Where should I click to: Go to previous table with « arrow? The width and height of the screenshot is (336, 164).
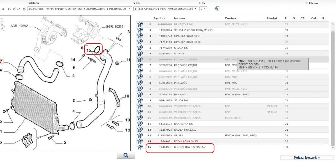coord(3,9)
